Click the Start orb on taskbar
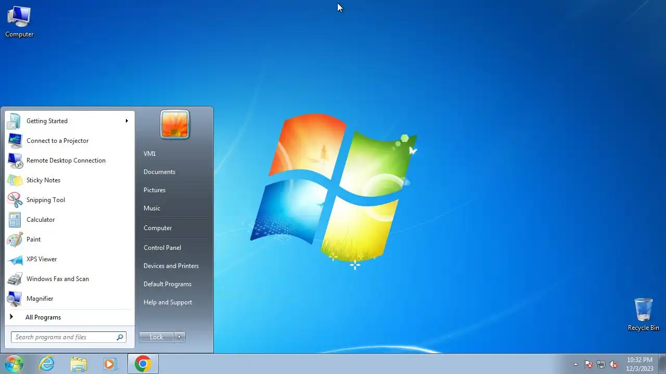666x374 pixels. [14, 364]
